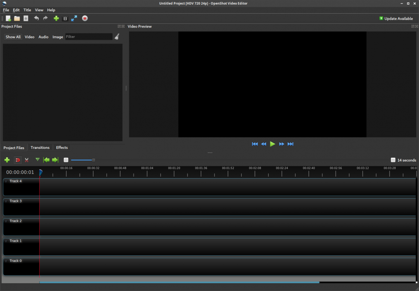Toggle fullscreen mode with the blue arrows icon

74,19
